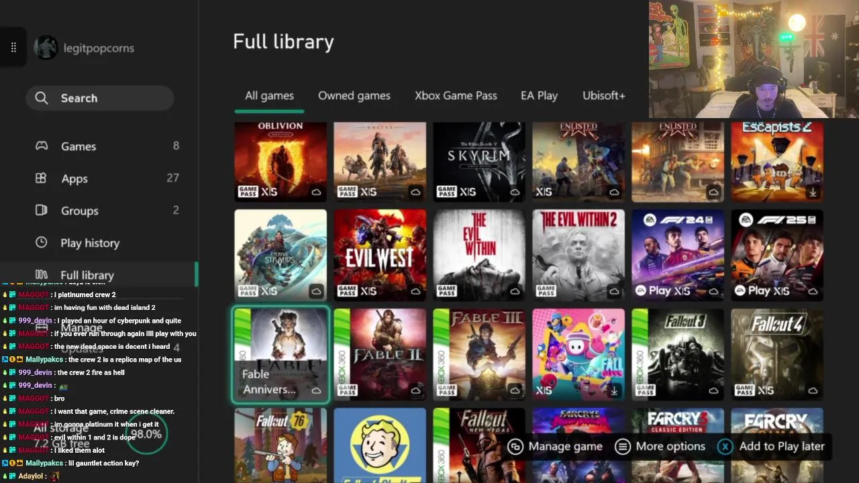Click the Play history clock icon

point(42,242)
